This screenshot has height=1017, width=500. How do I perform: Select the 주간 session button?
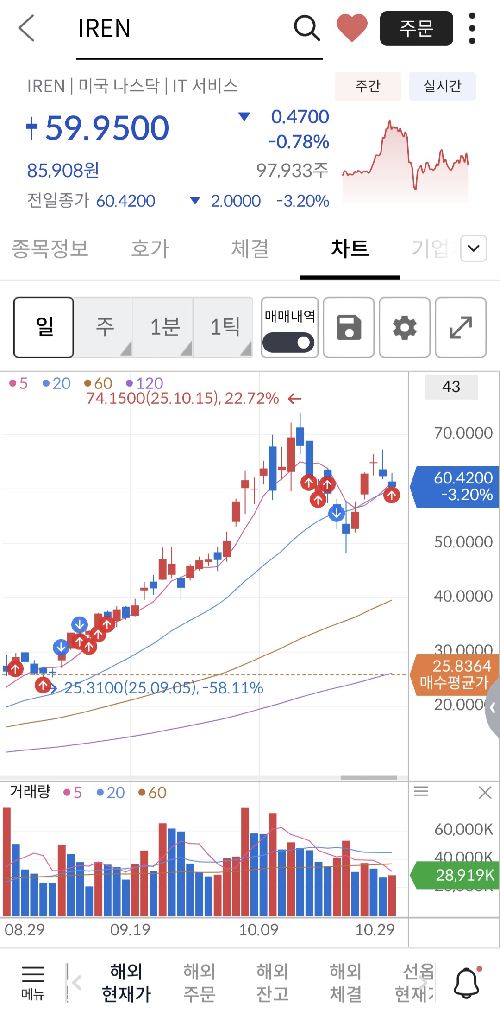click(368, 86)
